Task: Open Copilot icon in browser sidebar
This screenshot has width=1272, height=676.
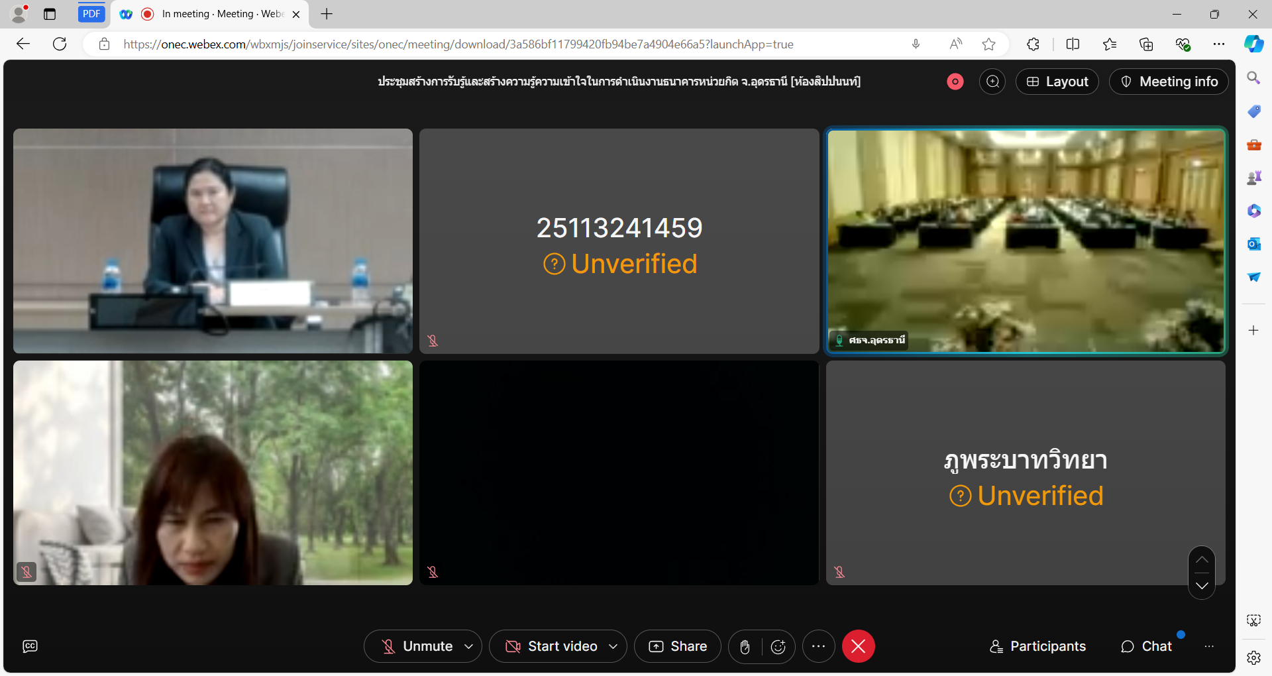Action: tap(1253, 44)
